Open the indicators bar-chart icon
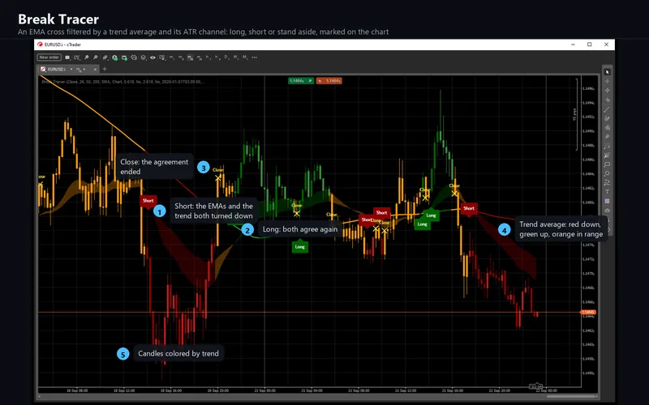 (x=105, y=58)
